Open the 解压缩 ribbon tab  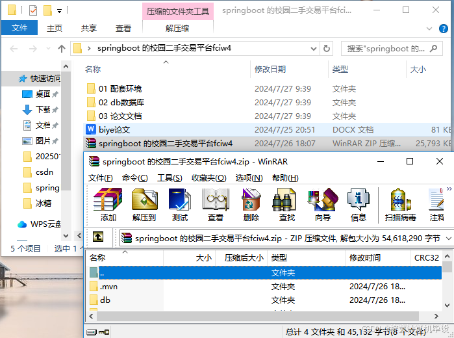tap(177, 28)
